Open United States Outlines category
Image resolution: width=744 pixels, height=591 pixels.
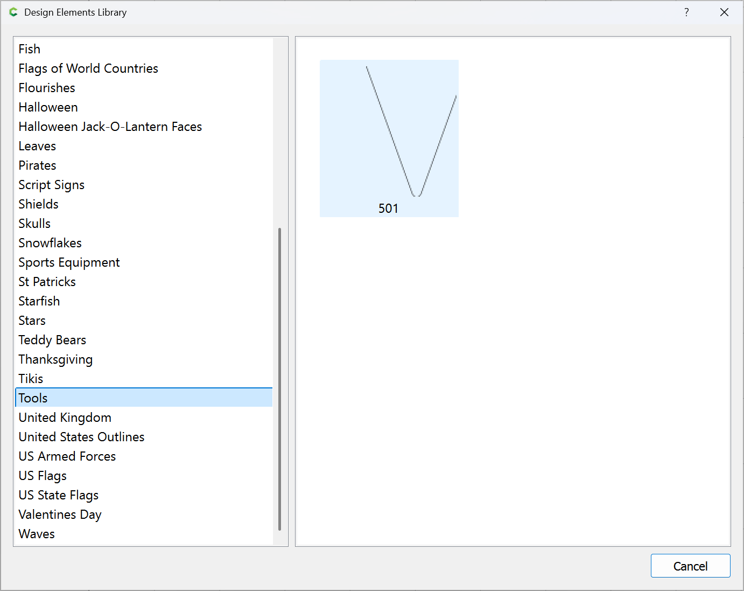tap(81, 437)
